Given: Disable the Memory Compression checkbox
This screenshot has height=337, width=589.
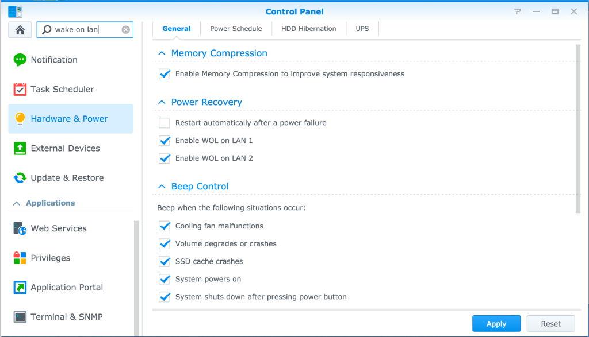Looking at the screenshot, I should click(164, 74).
